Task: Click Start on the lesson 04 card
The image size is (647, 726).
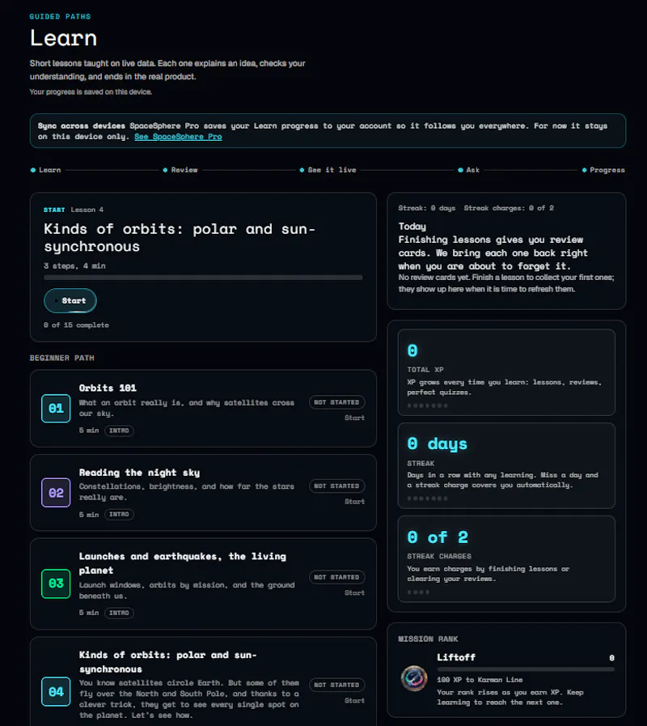Action: (354, 701)
